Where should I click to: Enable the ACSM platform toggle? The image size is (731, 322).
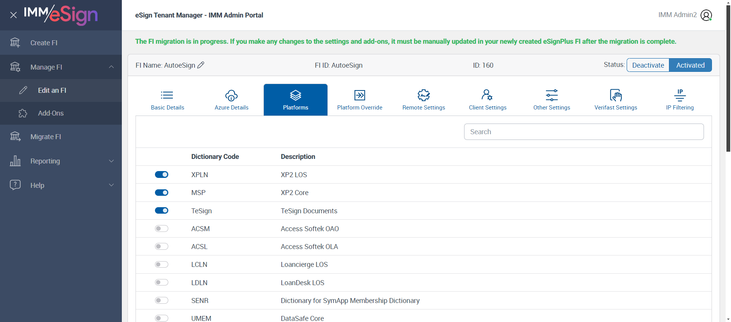pos(161,228)
